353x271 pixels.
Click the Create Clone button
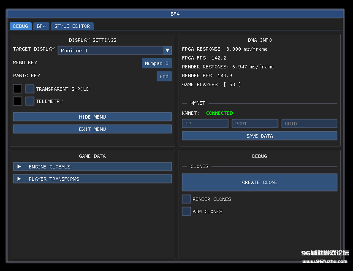coord(259,182)
